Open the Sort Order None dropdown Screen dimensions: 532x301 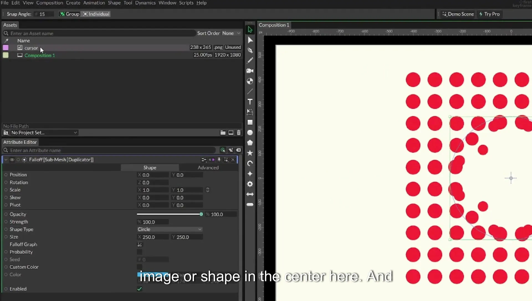(x=231, y=33)
